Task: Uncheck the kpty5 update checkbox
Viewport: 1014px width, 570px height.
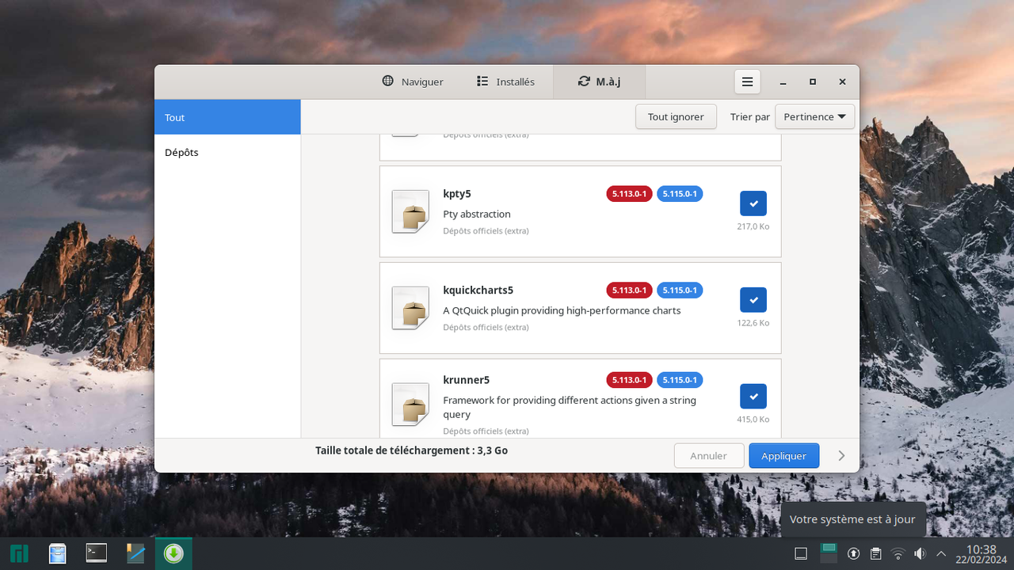Action: tap(753, 203)
